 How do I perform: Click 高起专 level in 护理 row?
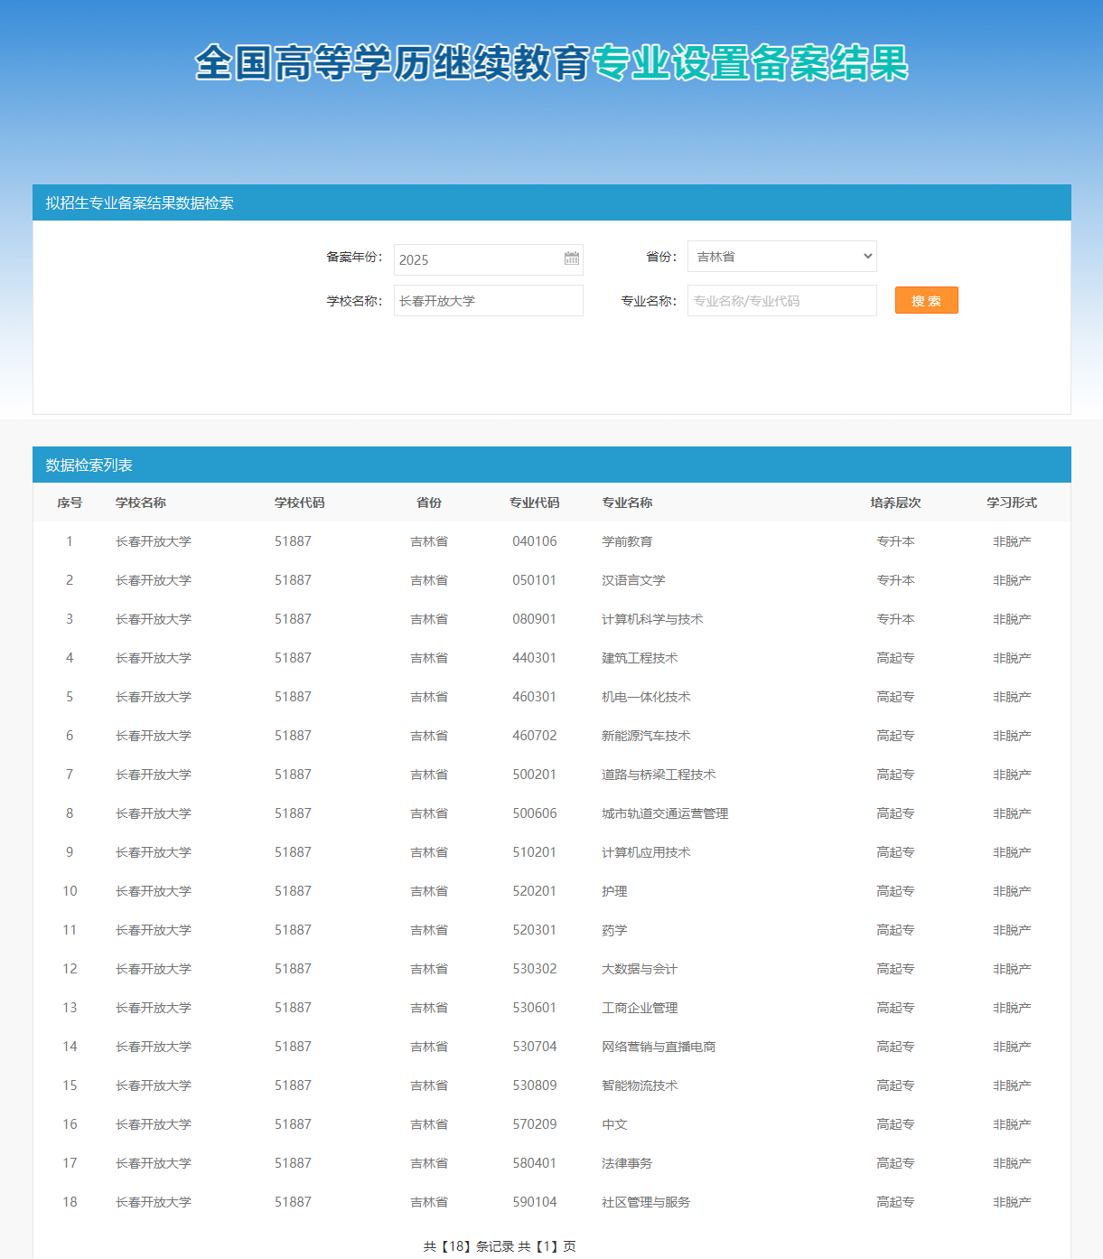(896, 891)
